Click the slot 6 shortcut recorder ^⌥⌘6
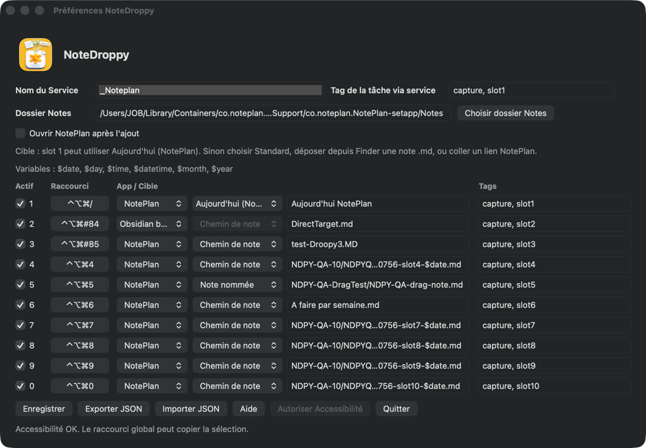Viewport: 646px width, 448px height. [80, 305]
